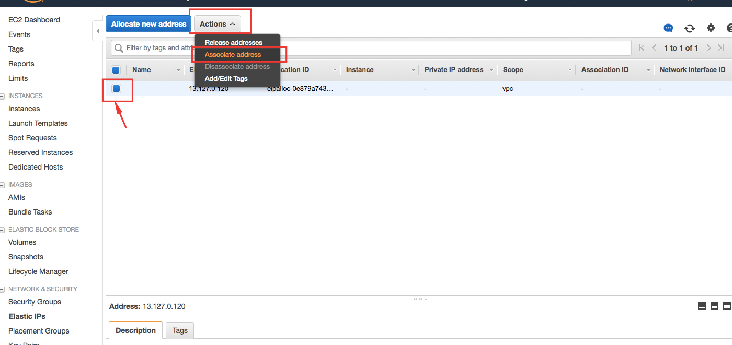The width and height of the screenshot is (732, 345).
Task: Click the Network Interface ID column header
Action: [692, 70]
